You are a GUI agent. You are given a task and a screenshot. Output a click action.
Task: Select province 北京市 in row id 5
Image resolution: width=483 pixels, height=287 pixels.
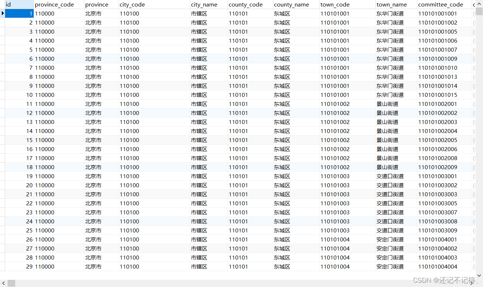coord(101,50)
